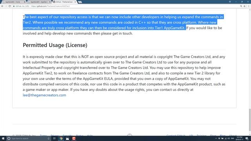Click the text 'It is expressly made clear'
Viewport: 251px width, 141px height.
43,57
